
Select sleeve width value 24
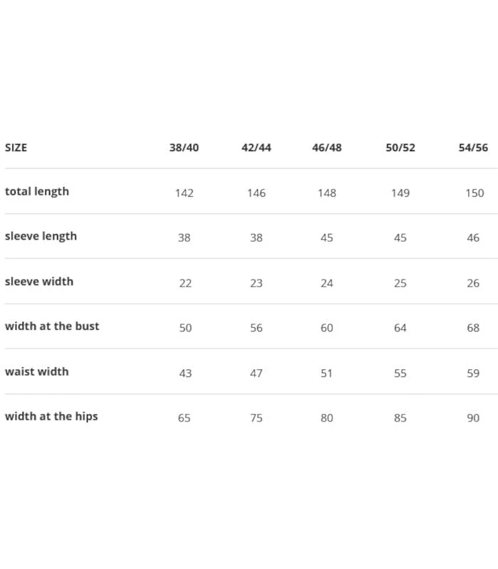[327, 283]
